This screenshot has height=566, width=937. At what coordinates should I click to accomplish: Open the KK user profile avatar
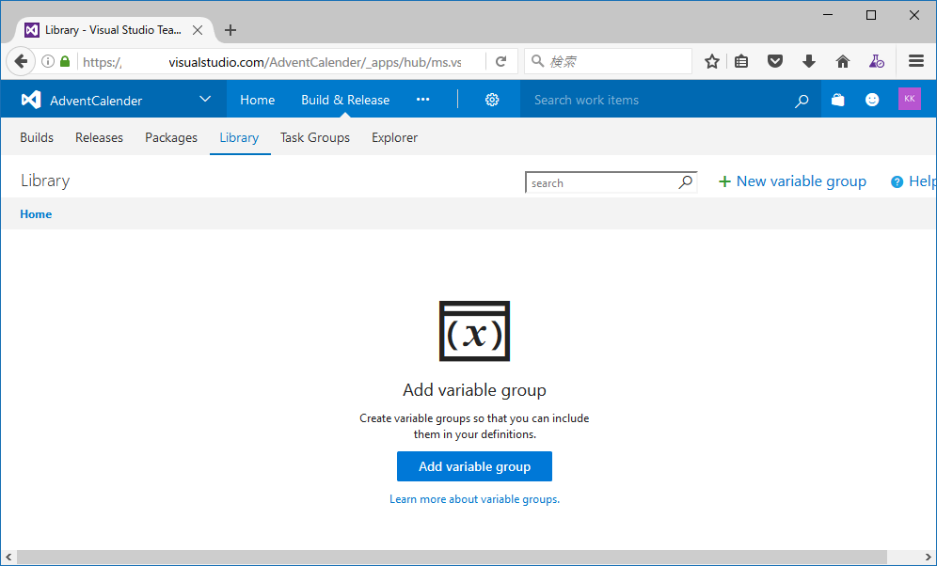pos(910,99)
